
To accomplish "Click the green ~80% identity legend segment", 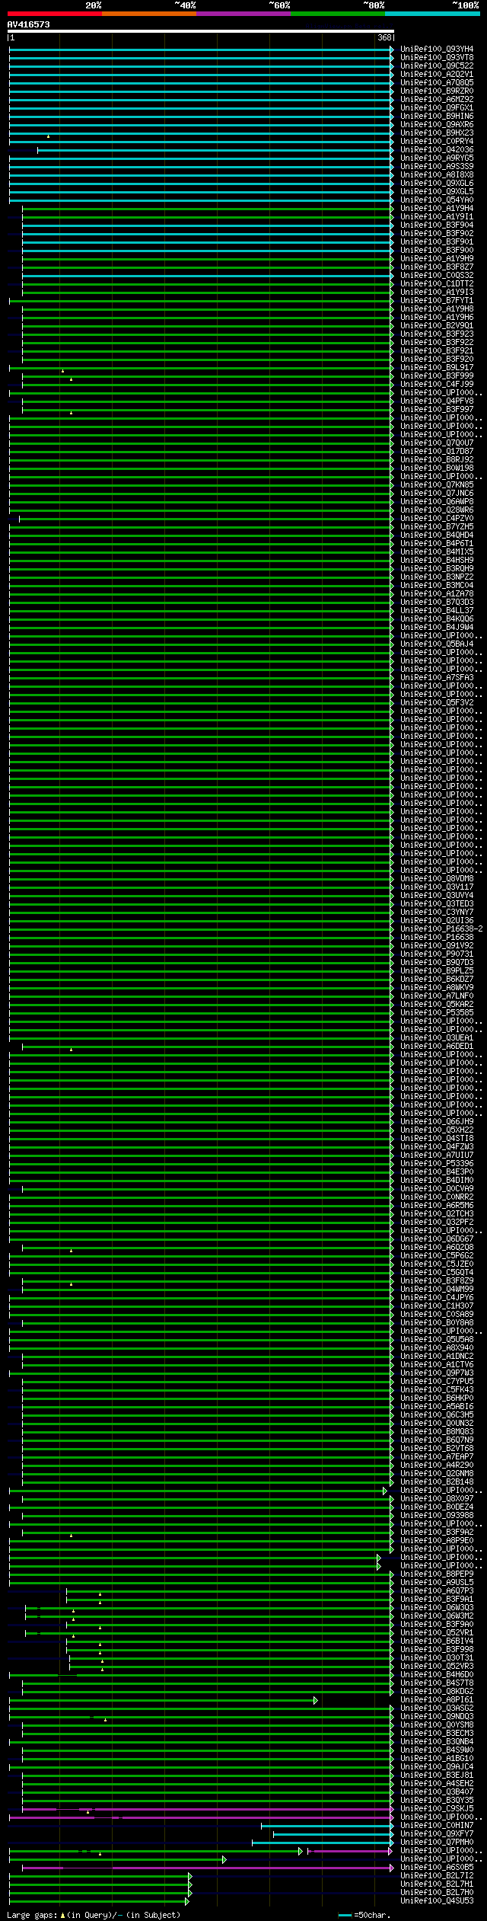I will 337,14.
